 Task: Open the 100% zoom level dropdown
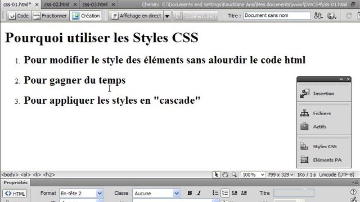[253, 175]
